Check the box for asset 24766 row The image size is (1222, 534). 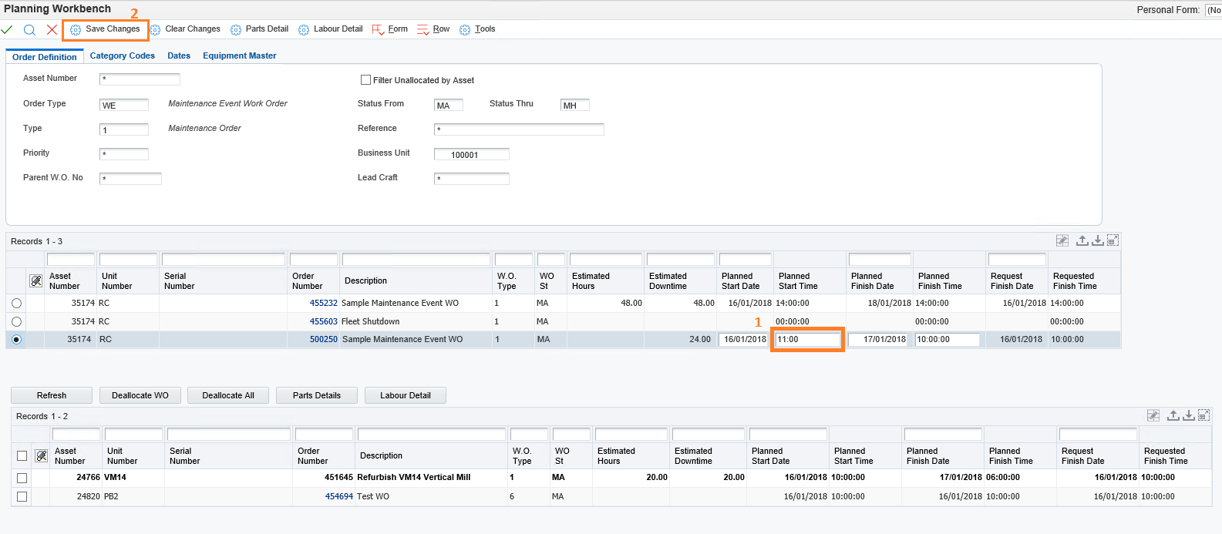(x=22, y=478)
